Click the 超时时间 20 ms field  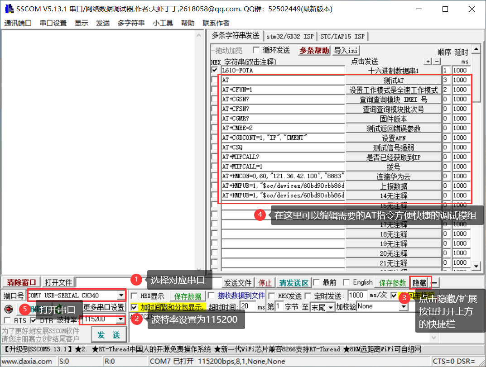pyautogui.click(x=248, y=307)
